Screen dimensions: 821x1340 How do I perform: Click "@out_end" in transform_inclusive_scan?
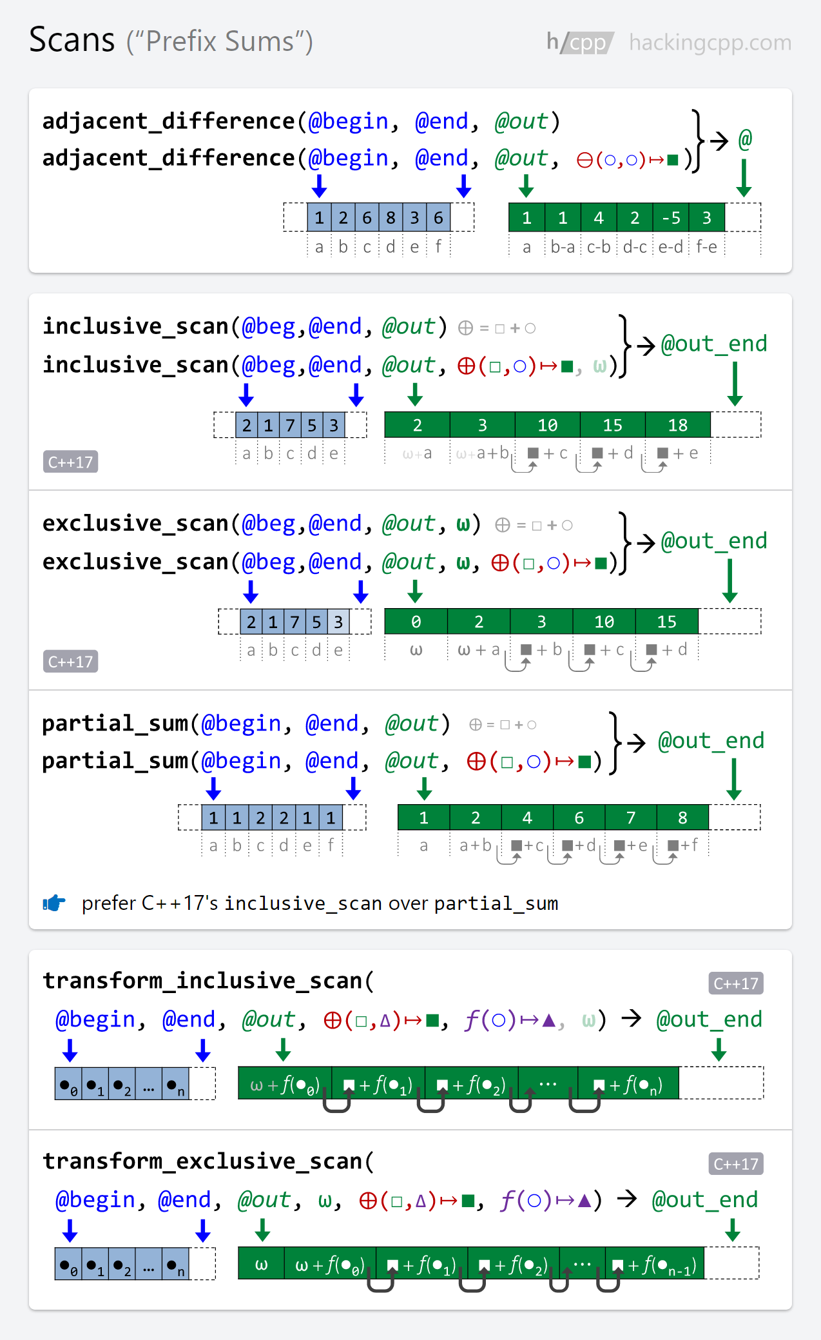pyautogui.click(x=709, y=1020)
